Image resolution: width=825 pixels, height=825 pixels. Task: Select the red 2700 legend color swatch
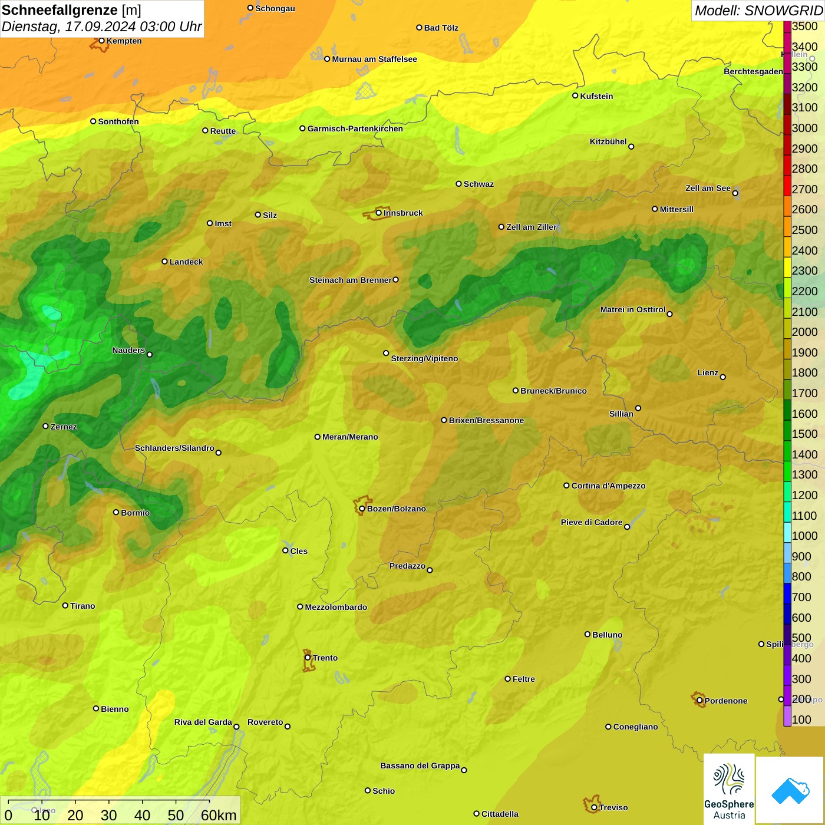click(787, 185)
